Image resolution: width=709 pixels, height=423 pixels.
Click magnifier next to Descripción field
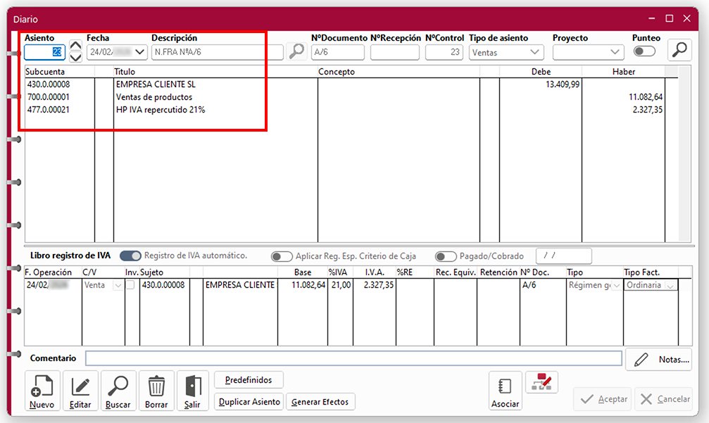click(x=296, y=51)
